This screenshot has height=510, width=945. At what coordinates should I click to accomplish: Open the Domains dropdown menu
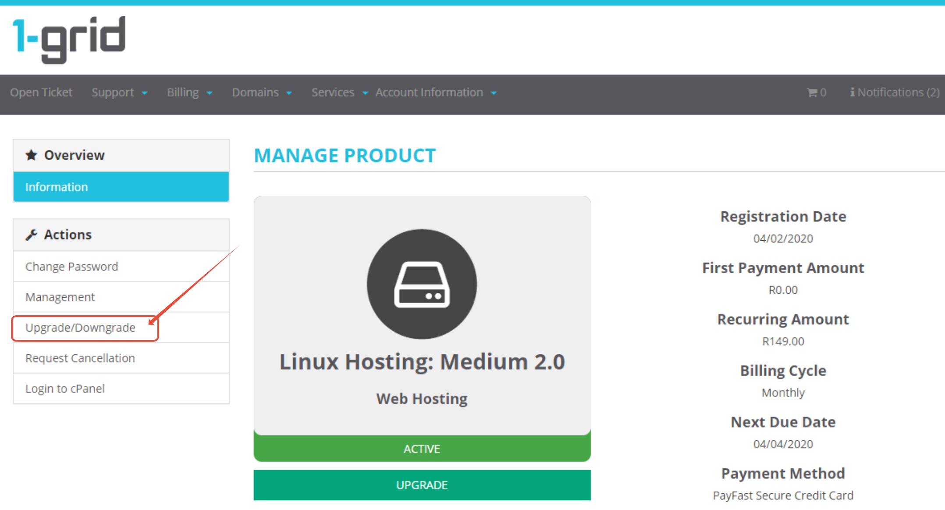click(262, 93)
